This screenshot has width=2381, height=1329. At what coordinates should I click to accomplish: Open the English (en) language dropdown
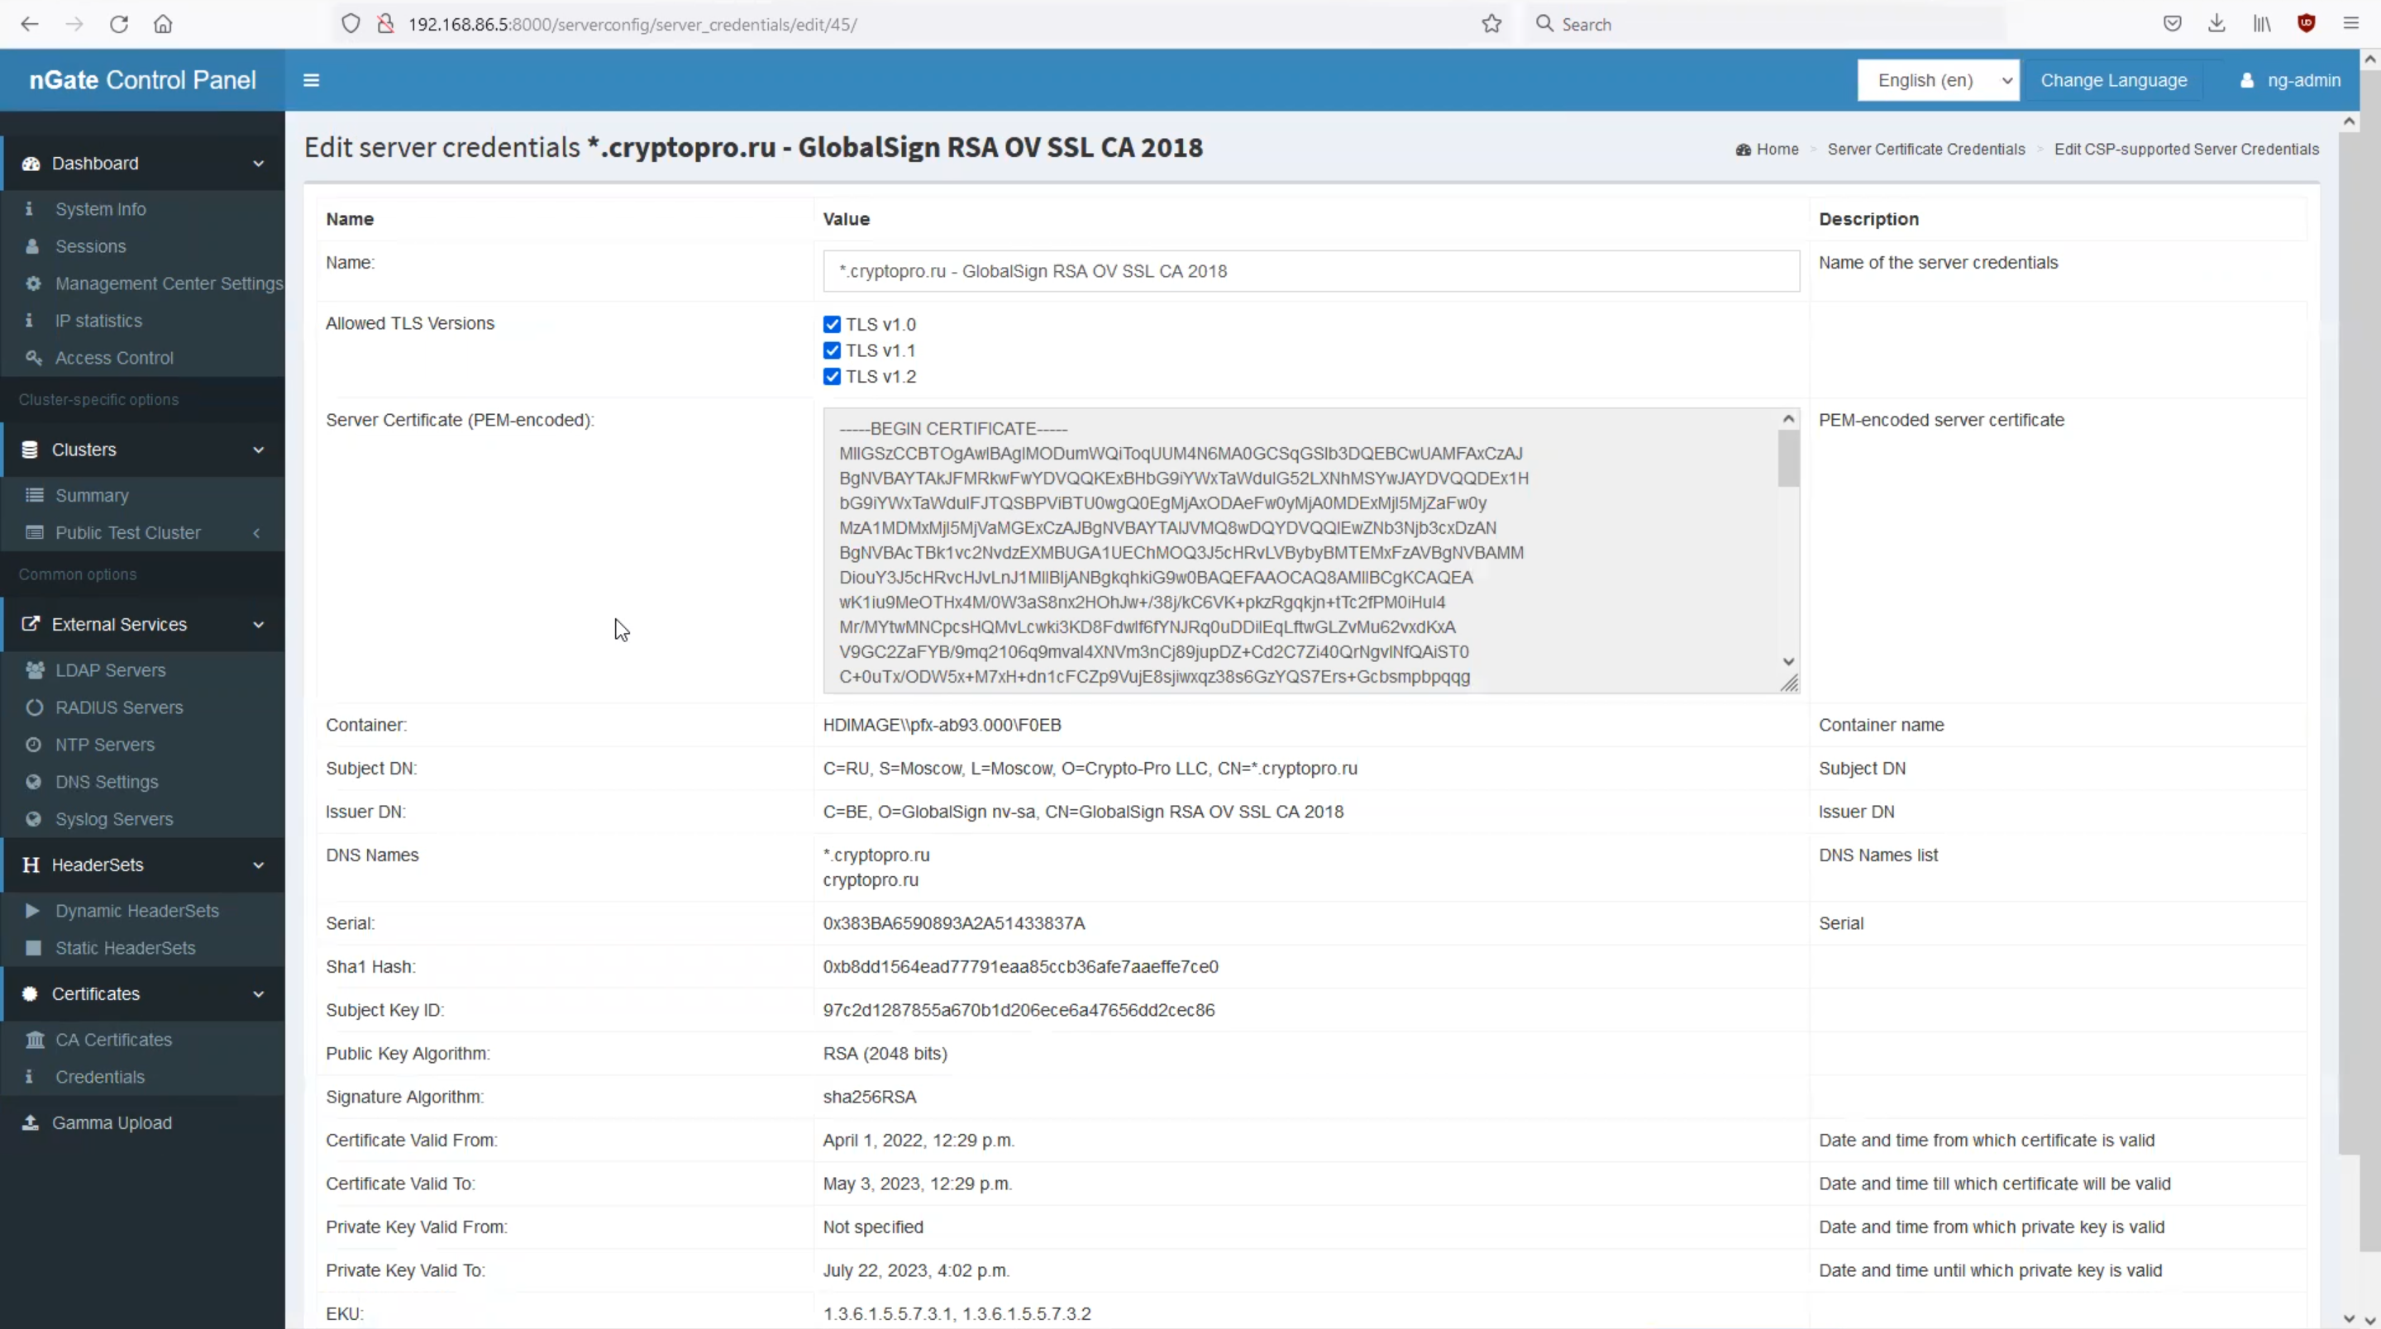[1937, 80]
